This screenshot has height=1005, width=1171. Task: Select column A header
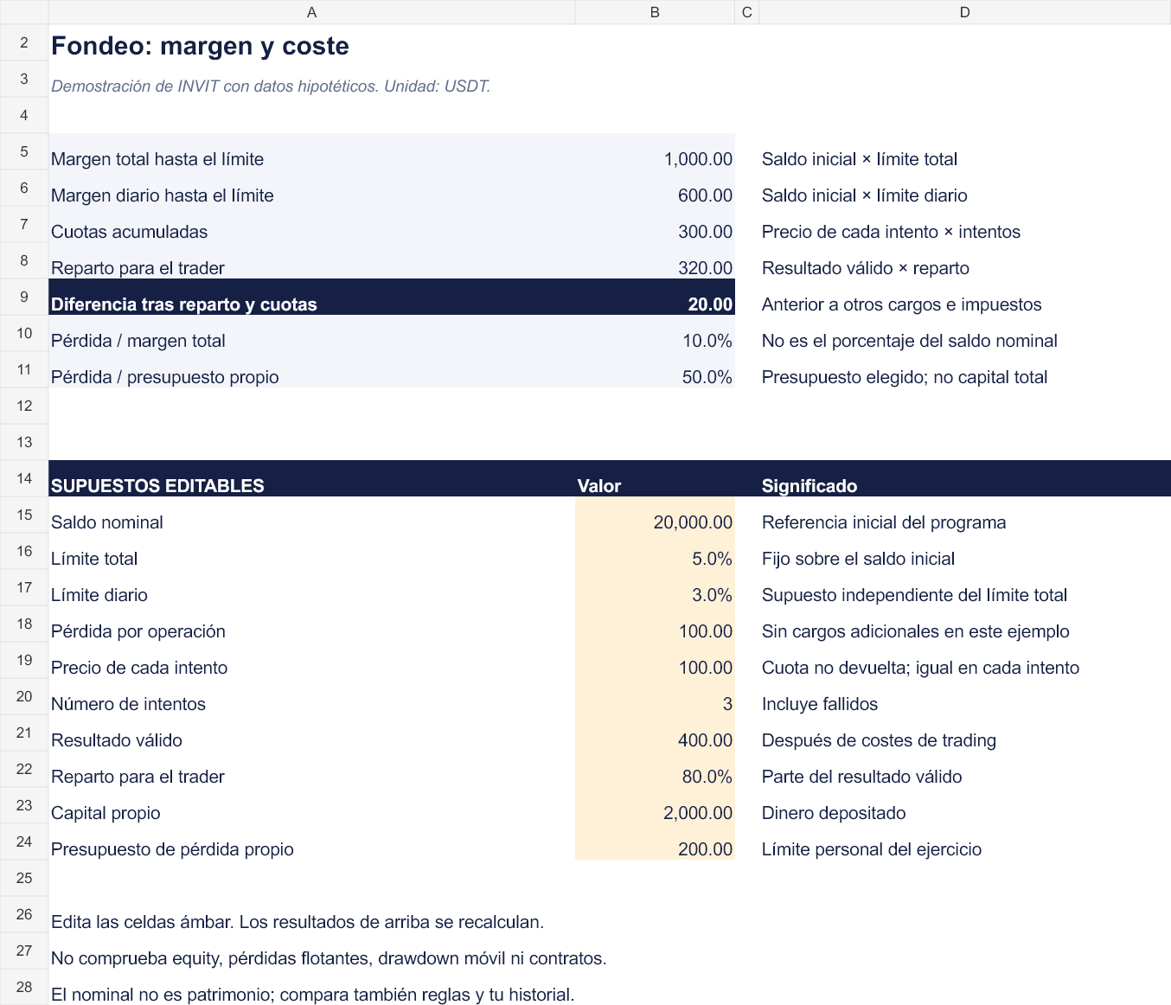(x=311, y=12)
